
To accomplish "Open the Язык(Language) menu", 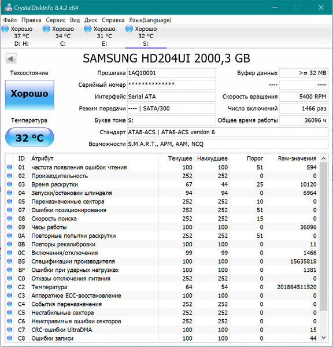I will coord(150,20).
